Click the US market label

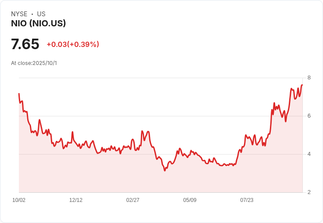coord(41,14)
